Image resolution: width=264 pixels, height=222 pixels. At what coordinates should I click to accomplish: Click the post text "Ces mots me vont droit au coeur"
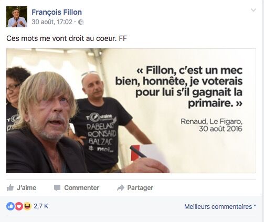[x=61, y=38]
